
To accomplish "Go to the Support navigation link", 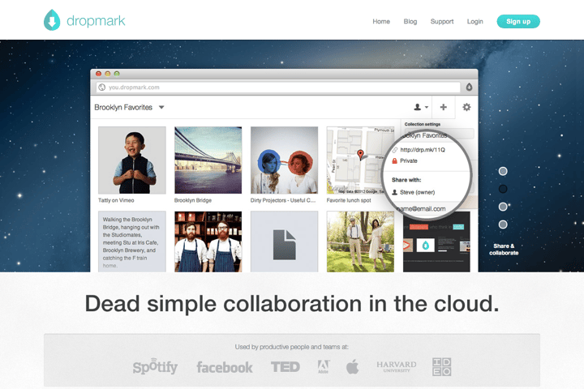I will (442, 22).
